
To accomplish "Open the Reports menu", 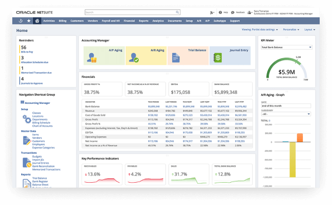I will tap(144, 21).
